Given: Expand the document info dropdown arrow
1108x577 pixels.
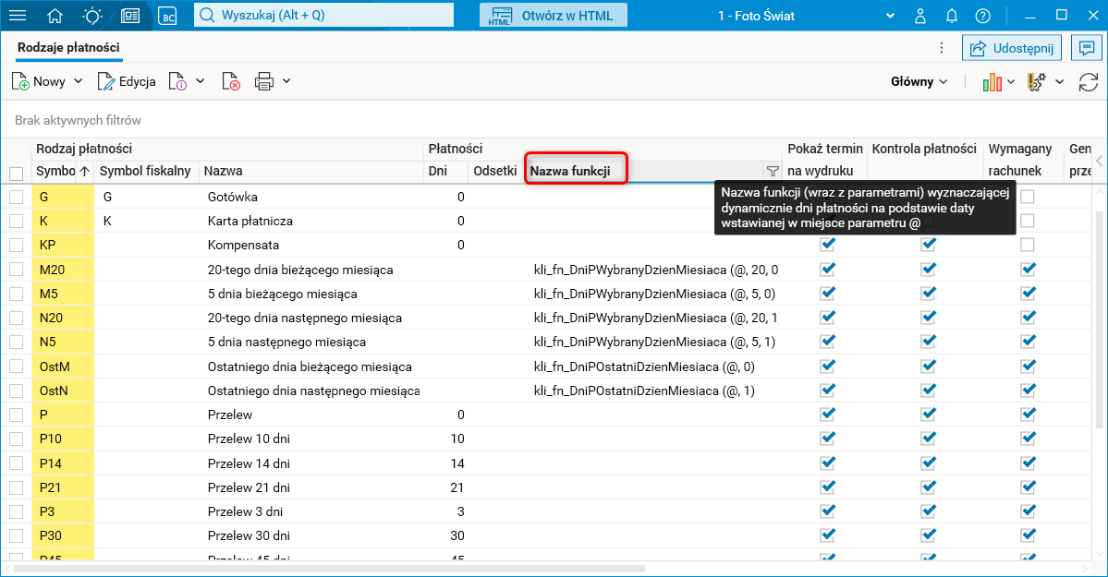Looking at the screenshot, I should 200,81.
